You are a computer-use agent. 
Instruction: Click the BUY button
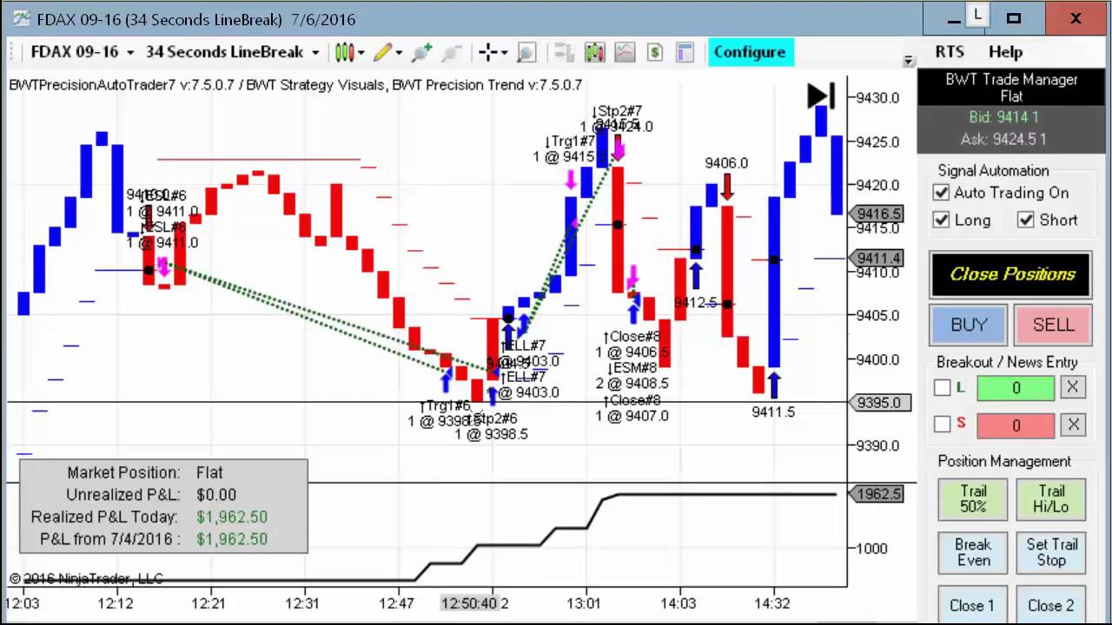(x=968, y=325)
